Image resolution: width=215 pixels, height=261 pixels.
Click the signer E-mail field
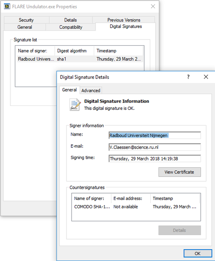click(x=155, y=147)
